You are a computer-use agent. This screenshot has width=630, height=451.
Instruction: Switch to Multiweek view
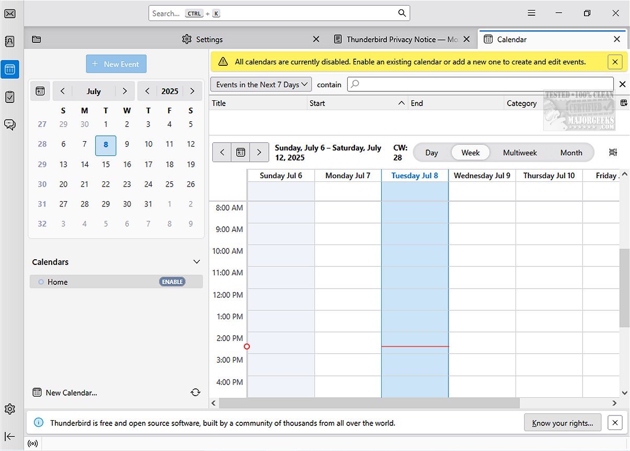pyautogui.click(x=520, y=153)
